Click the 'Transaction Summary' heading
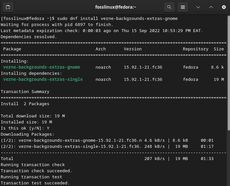The width and height of the screenshot is (230, 186). pyautogui.click(x=25, y=92)
